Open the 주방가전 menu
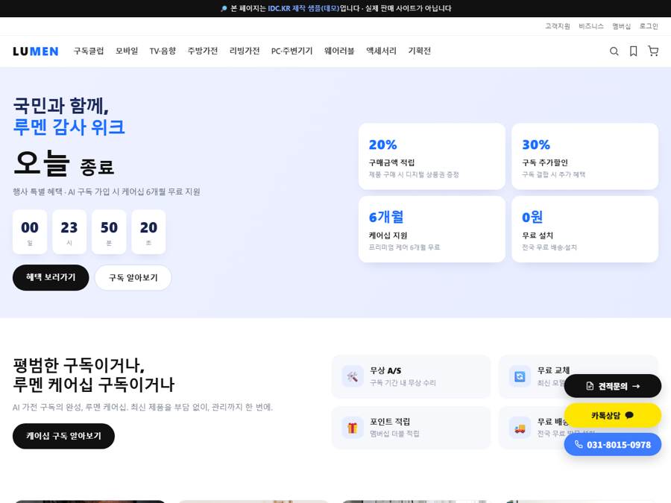Screen dimensions: 671x503 pos(202,51)
